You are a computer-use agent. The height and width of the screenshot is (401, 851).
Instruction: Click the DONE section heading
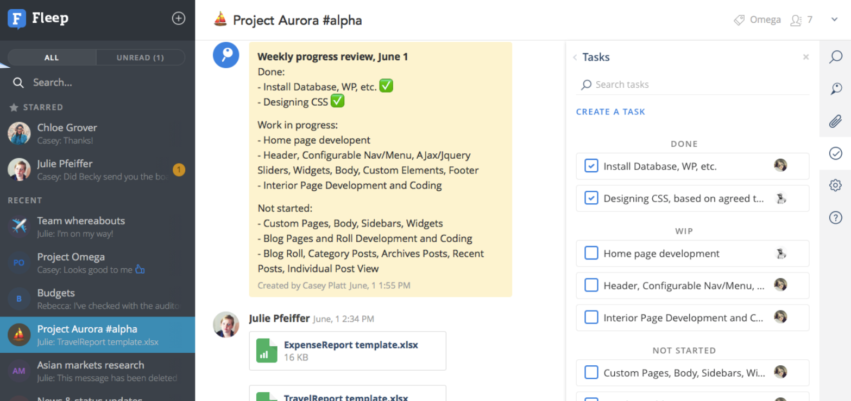click(684, 144)
